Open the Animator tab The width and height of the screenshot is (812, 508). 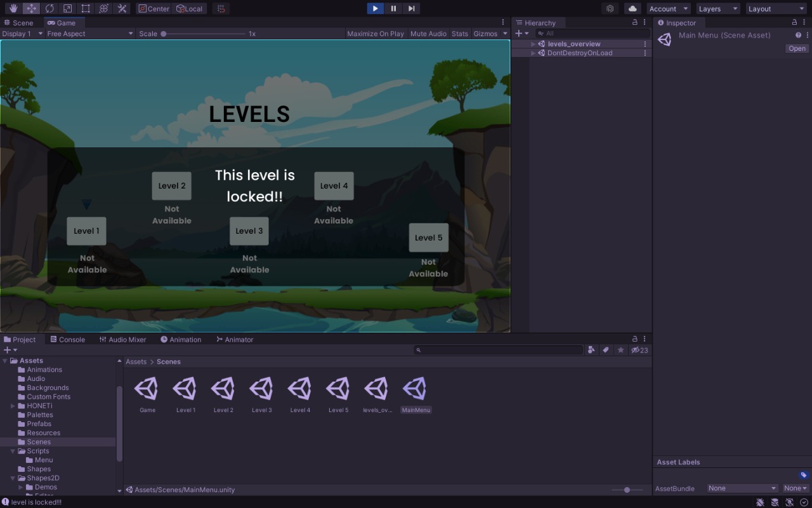coord(234,340)
